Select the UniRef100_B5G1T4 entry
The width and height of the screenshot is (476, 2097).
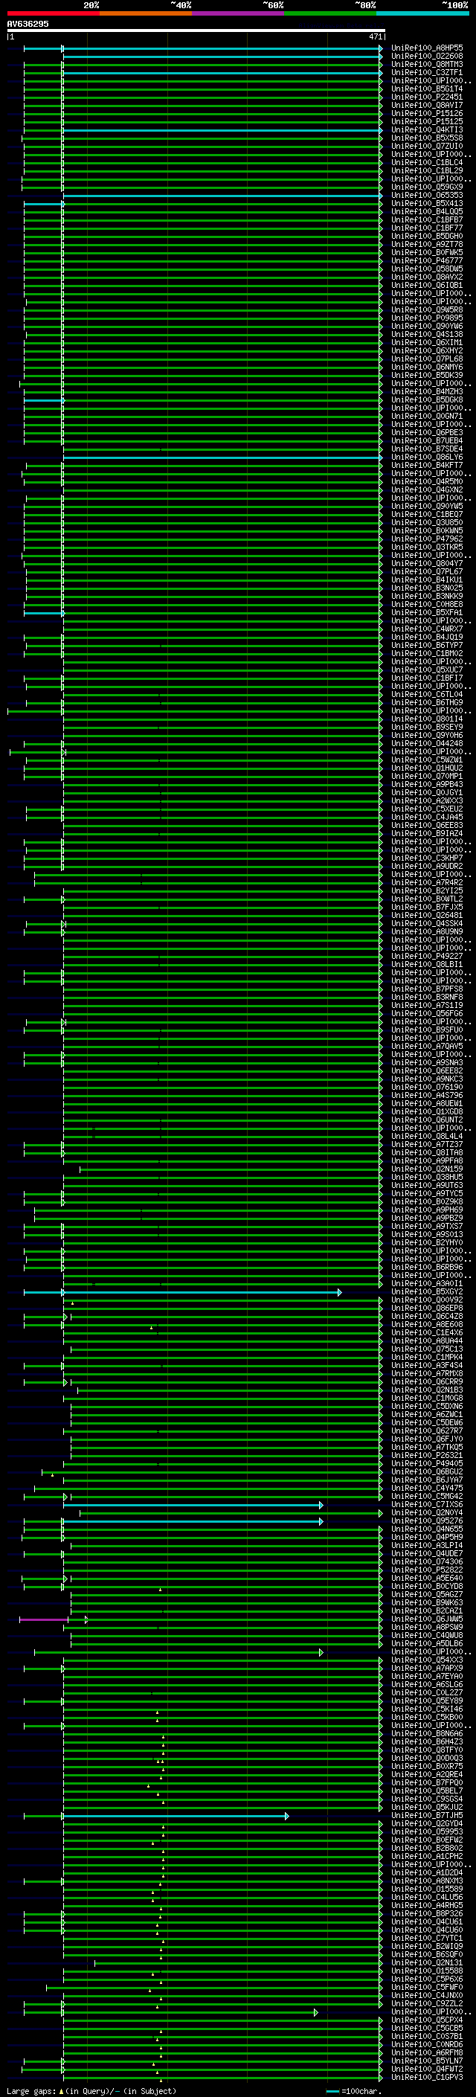click(427, 89)
